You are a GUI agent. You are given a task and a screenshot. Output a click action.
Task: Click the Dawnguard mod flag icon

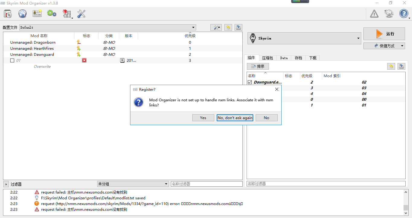78,54
